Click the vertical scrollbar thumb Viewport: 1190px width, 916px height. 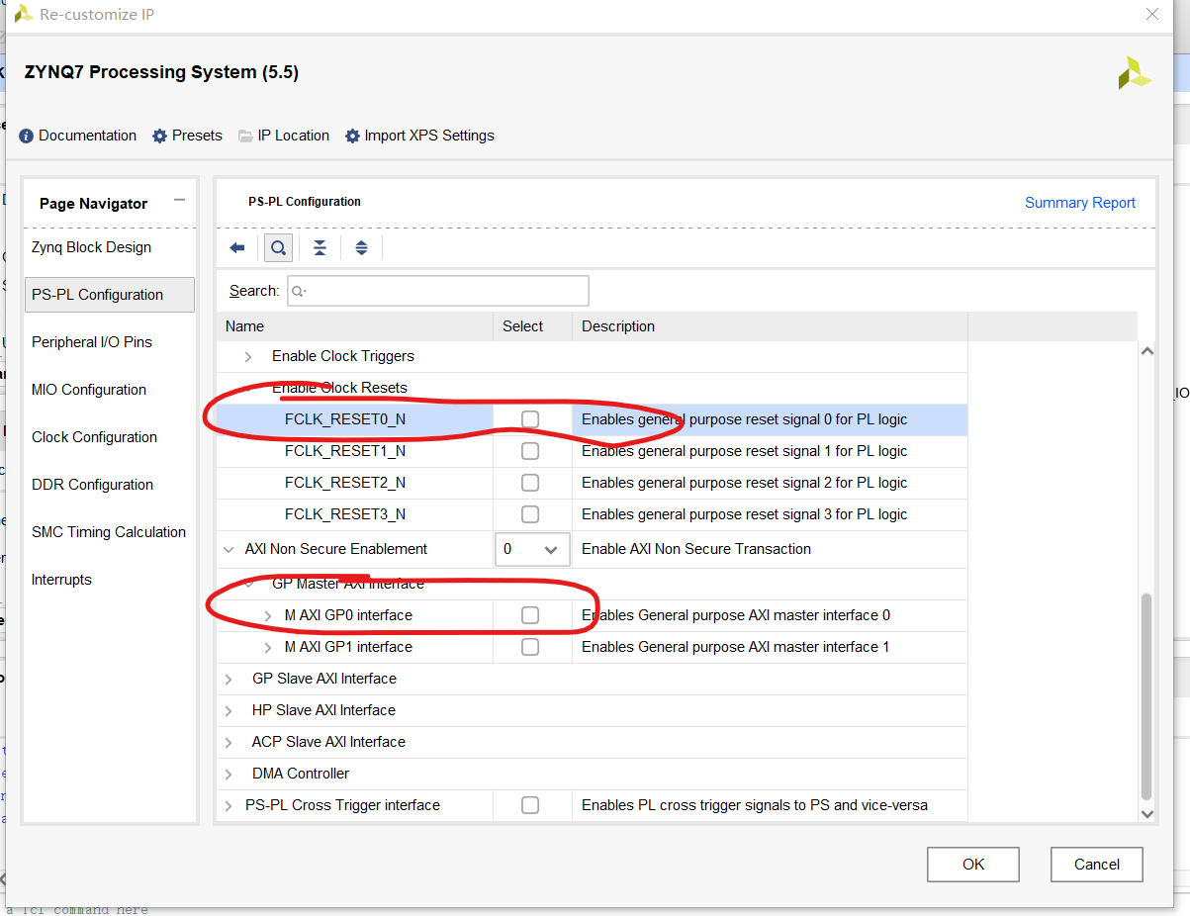(1146, 695)
